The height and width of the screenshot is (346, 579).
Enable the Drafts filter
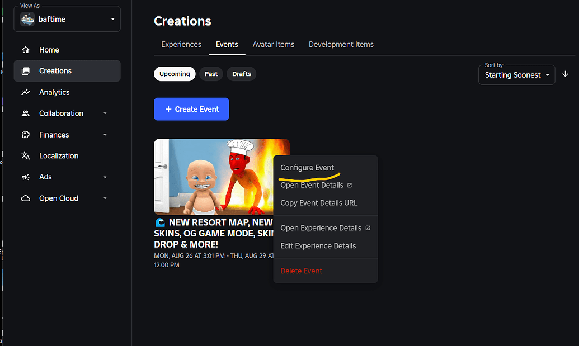241,73
